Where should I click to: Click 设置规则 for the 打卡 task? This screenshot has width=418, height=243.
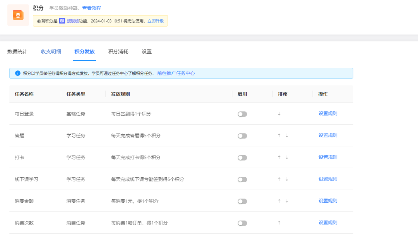pos(328,157)
